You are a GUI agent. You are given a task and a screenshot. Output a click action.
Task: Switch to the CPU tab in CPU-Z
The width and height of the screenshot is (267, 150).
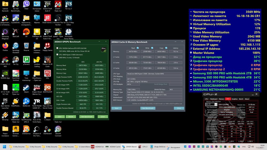(206, 99)
